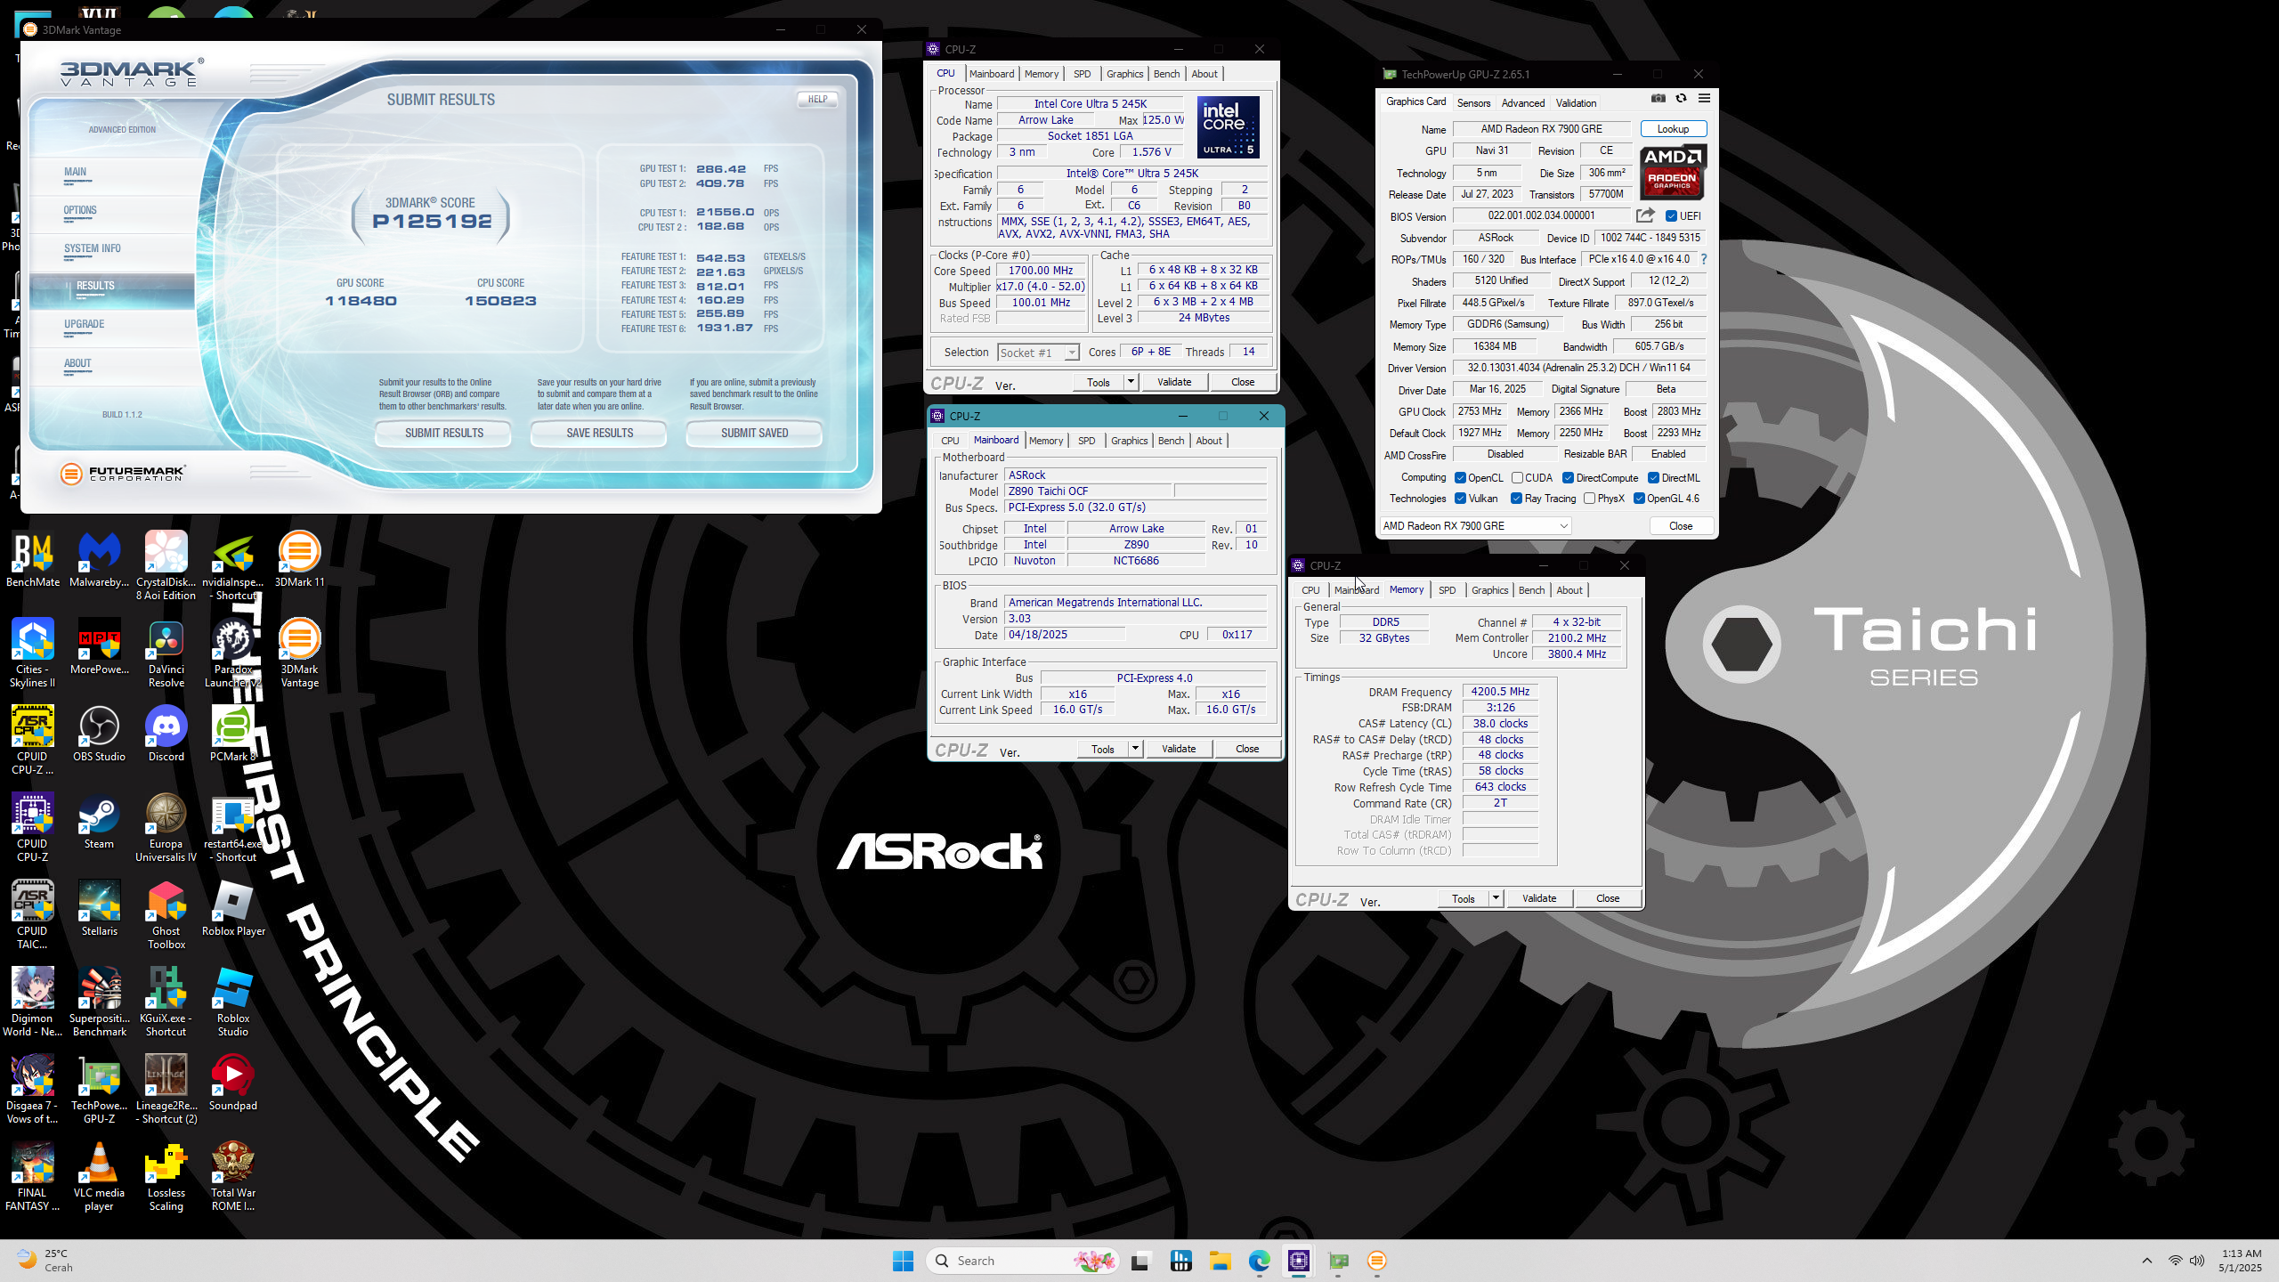Click the Help button in 3DMark Vantage
This screenshot has width=2279, height=1282.
pos(817,100)
